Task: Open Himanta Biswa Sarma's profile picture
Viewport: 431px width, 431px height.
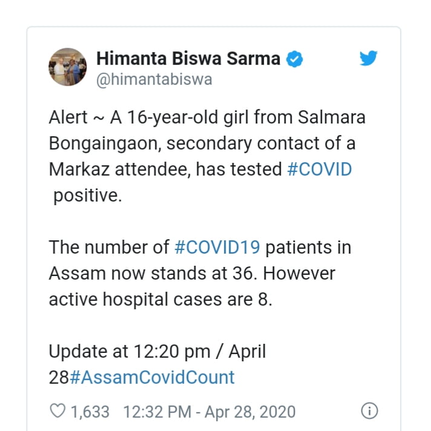Action: point(67,67)
